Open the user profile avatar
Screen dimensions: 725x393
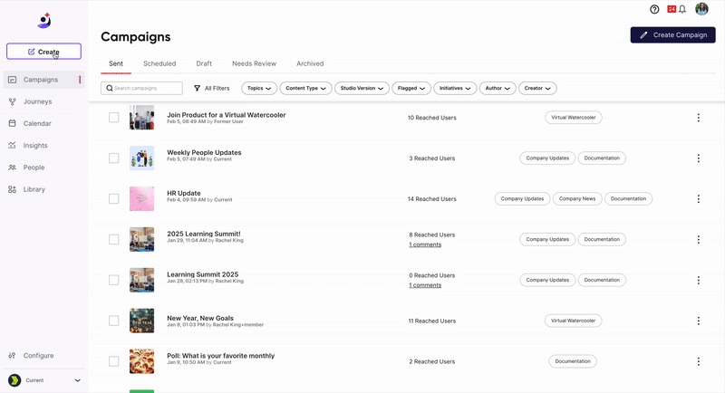click(x=701, y=9)
